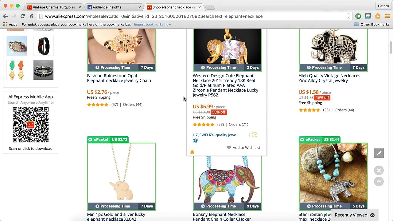Click the browser back arrow
This screenshot has height=221, width=393.
(x=6, y=16)
